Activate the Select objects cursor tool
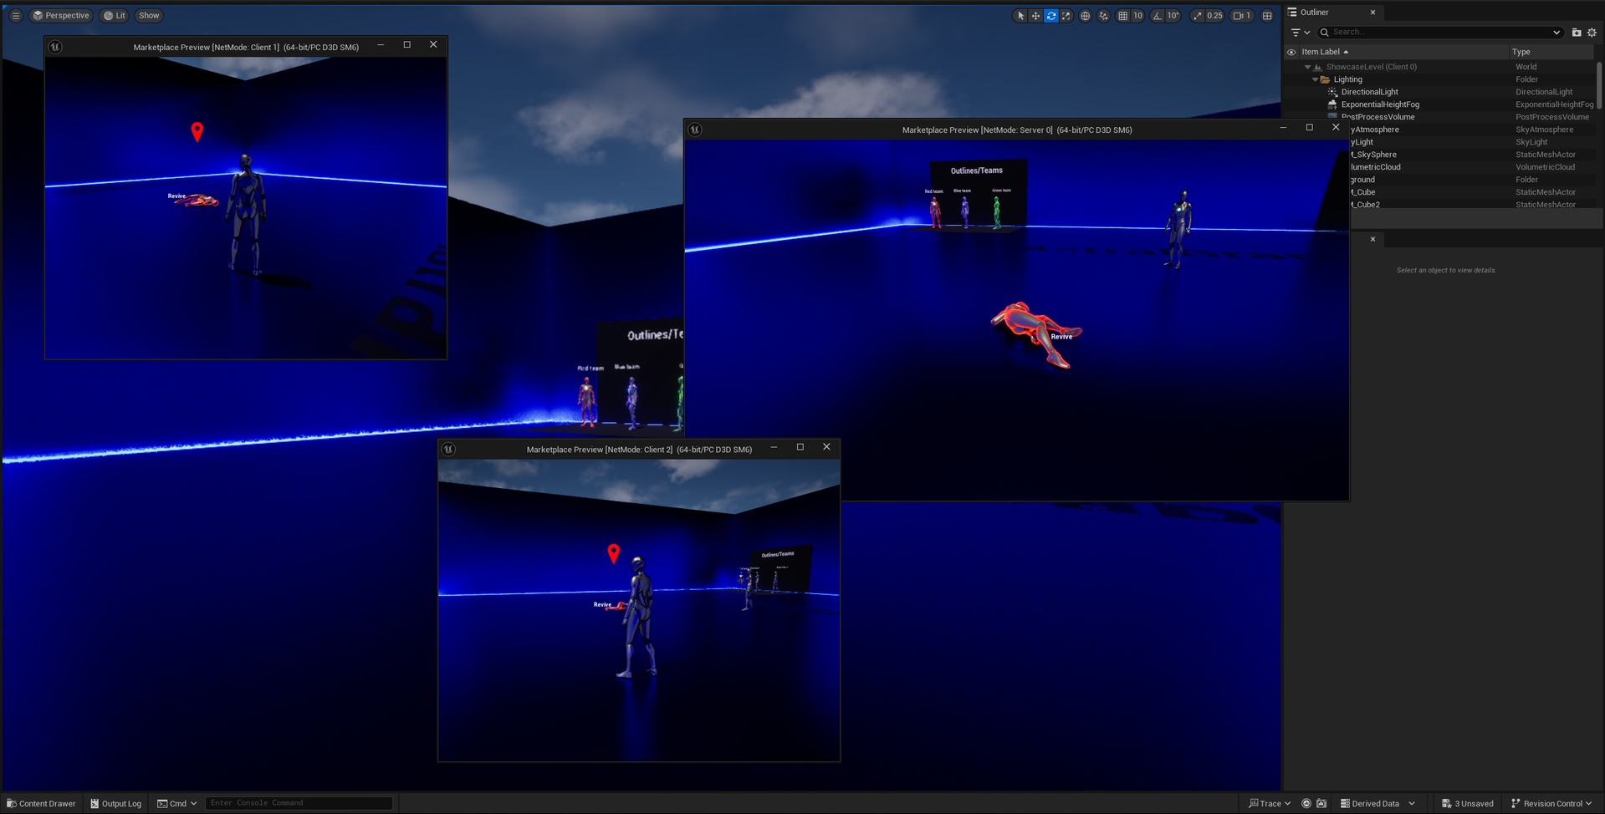 click(x=1020, y=16)
